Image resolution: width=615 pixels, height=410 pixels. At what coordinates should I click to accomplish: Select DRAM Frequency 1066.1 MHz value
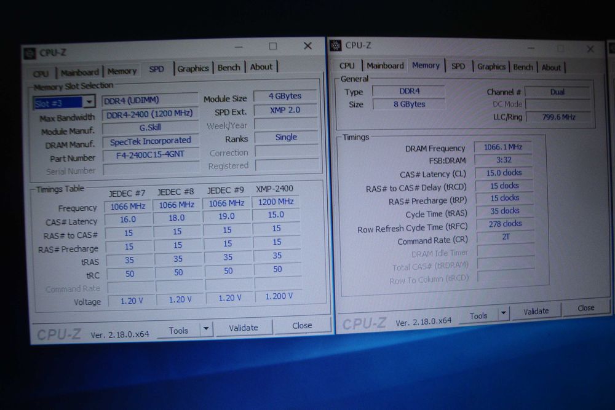click(503, 147)
